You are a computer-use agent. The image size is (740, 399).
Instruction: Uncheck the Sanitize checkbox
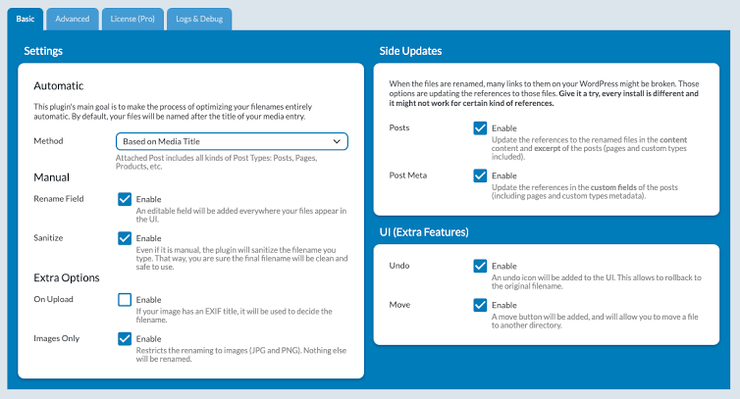[125, 238]
